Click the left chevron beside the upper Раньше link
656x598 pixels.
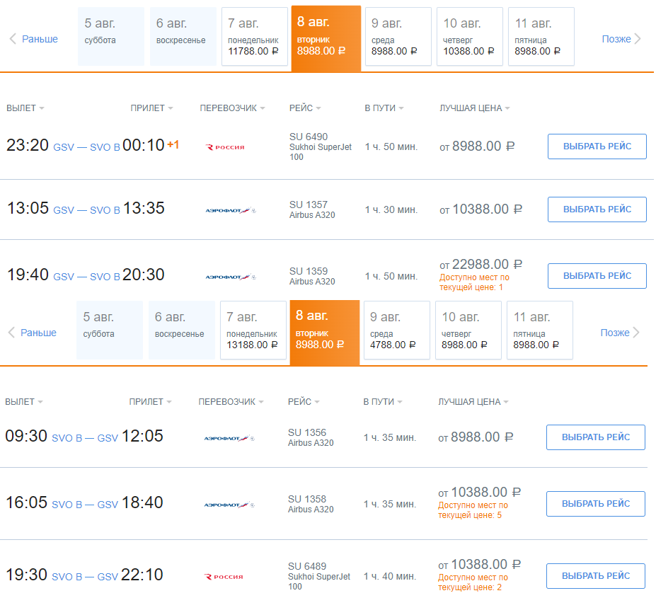(x=13, y=39)
